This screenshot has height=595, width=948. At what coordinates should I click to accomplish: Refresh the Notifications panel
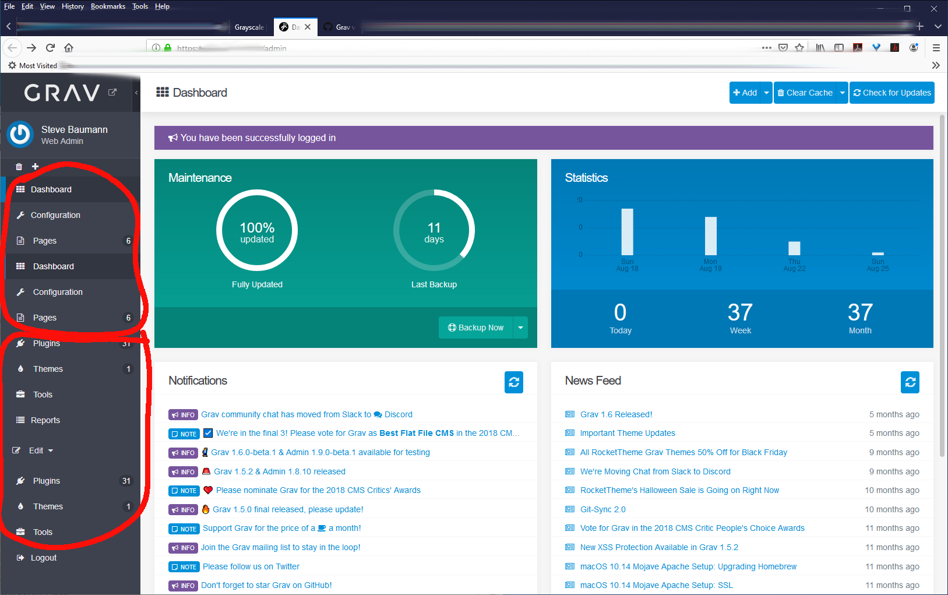[513, 382]
